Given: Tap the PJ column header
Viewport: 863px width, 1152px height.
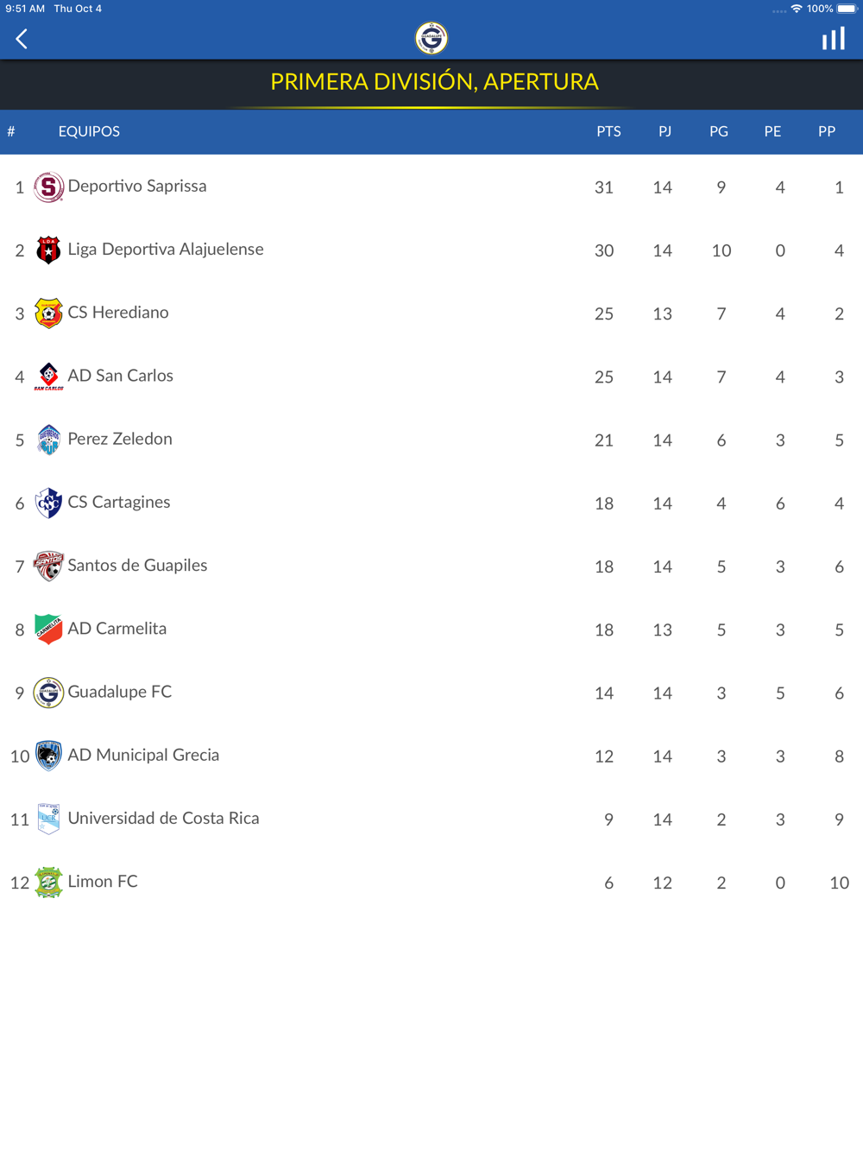Looking at the screenshot, I should pyautogui.click(x=665, y=131).
